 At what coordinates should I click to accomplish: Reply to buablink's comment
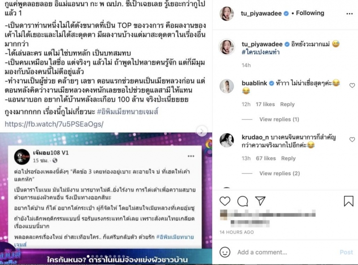287,104
